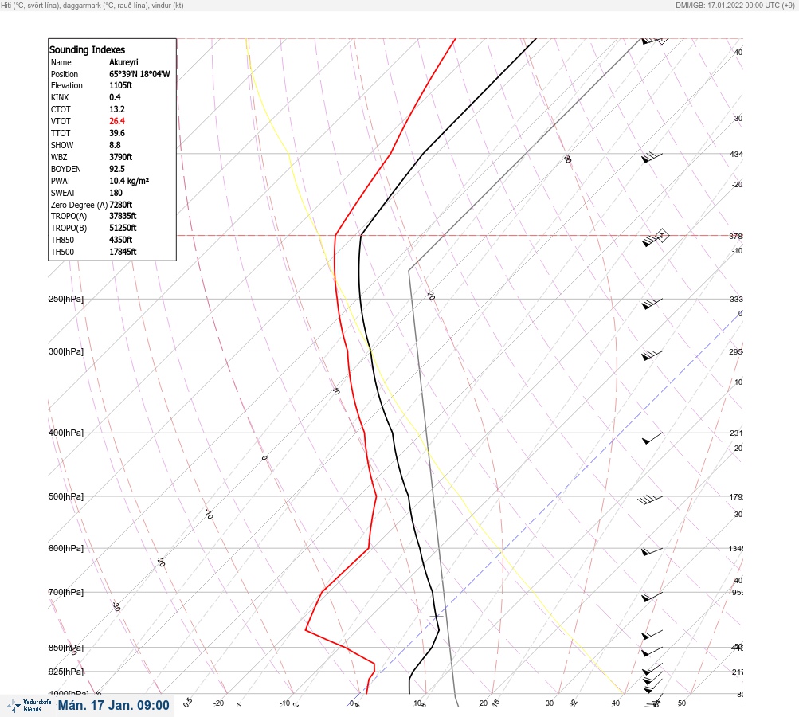Click the wind barb at 600 hPa
Screen dimensions: 799x717
click(x=652, y=551)
